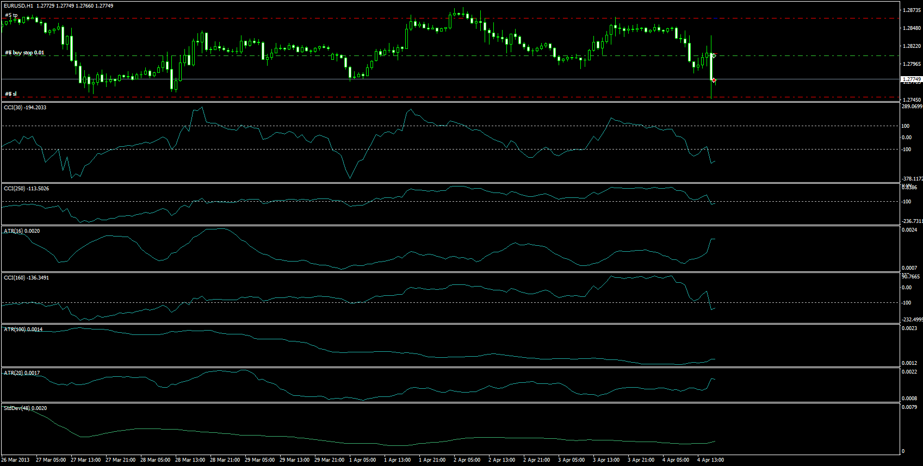The height and width of the screenshot is (466, 923).
Task: Click the '3 Apr 05:00' time axis label
Action: click(x=571, y=460)
